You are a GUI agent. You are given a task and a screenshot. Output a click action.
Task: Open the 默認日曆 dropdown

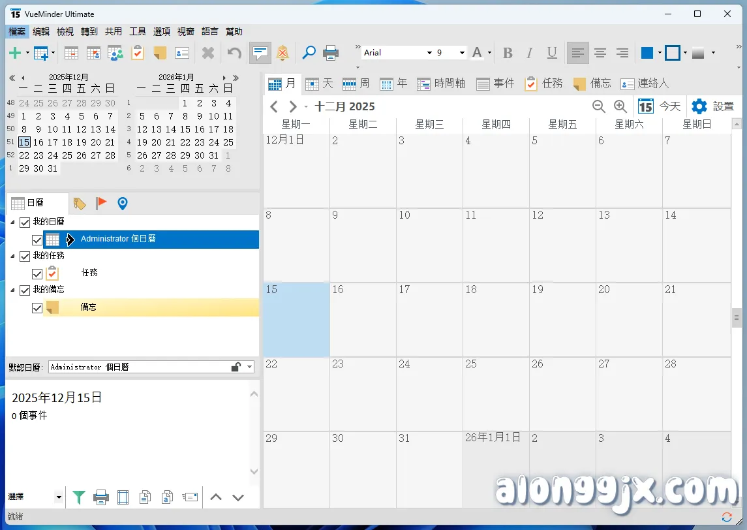coord(249,367)
